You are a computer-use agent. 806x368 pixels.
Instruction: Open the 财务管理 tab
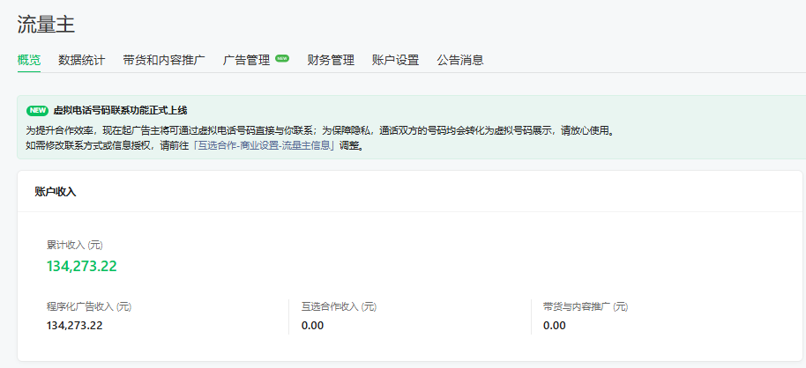click(x=331, y=60)
